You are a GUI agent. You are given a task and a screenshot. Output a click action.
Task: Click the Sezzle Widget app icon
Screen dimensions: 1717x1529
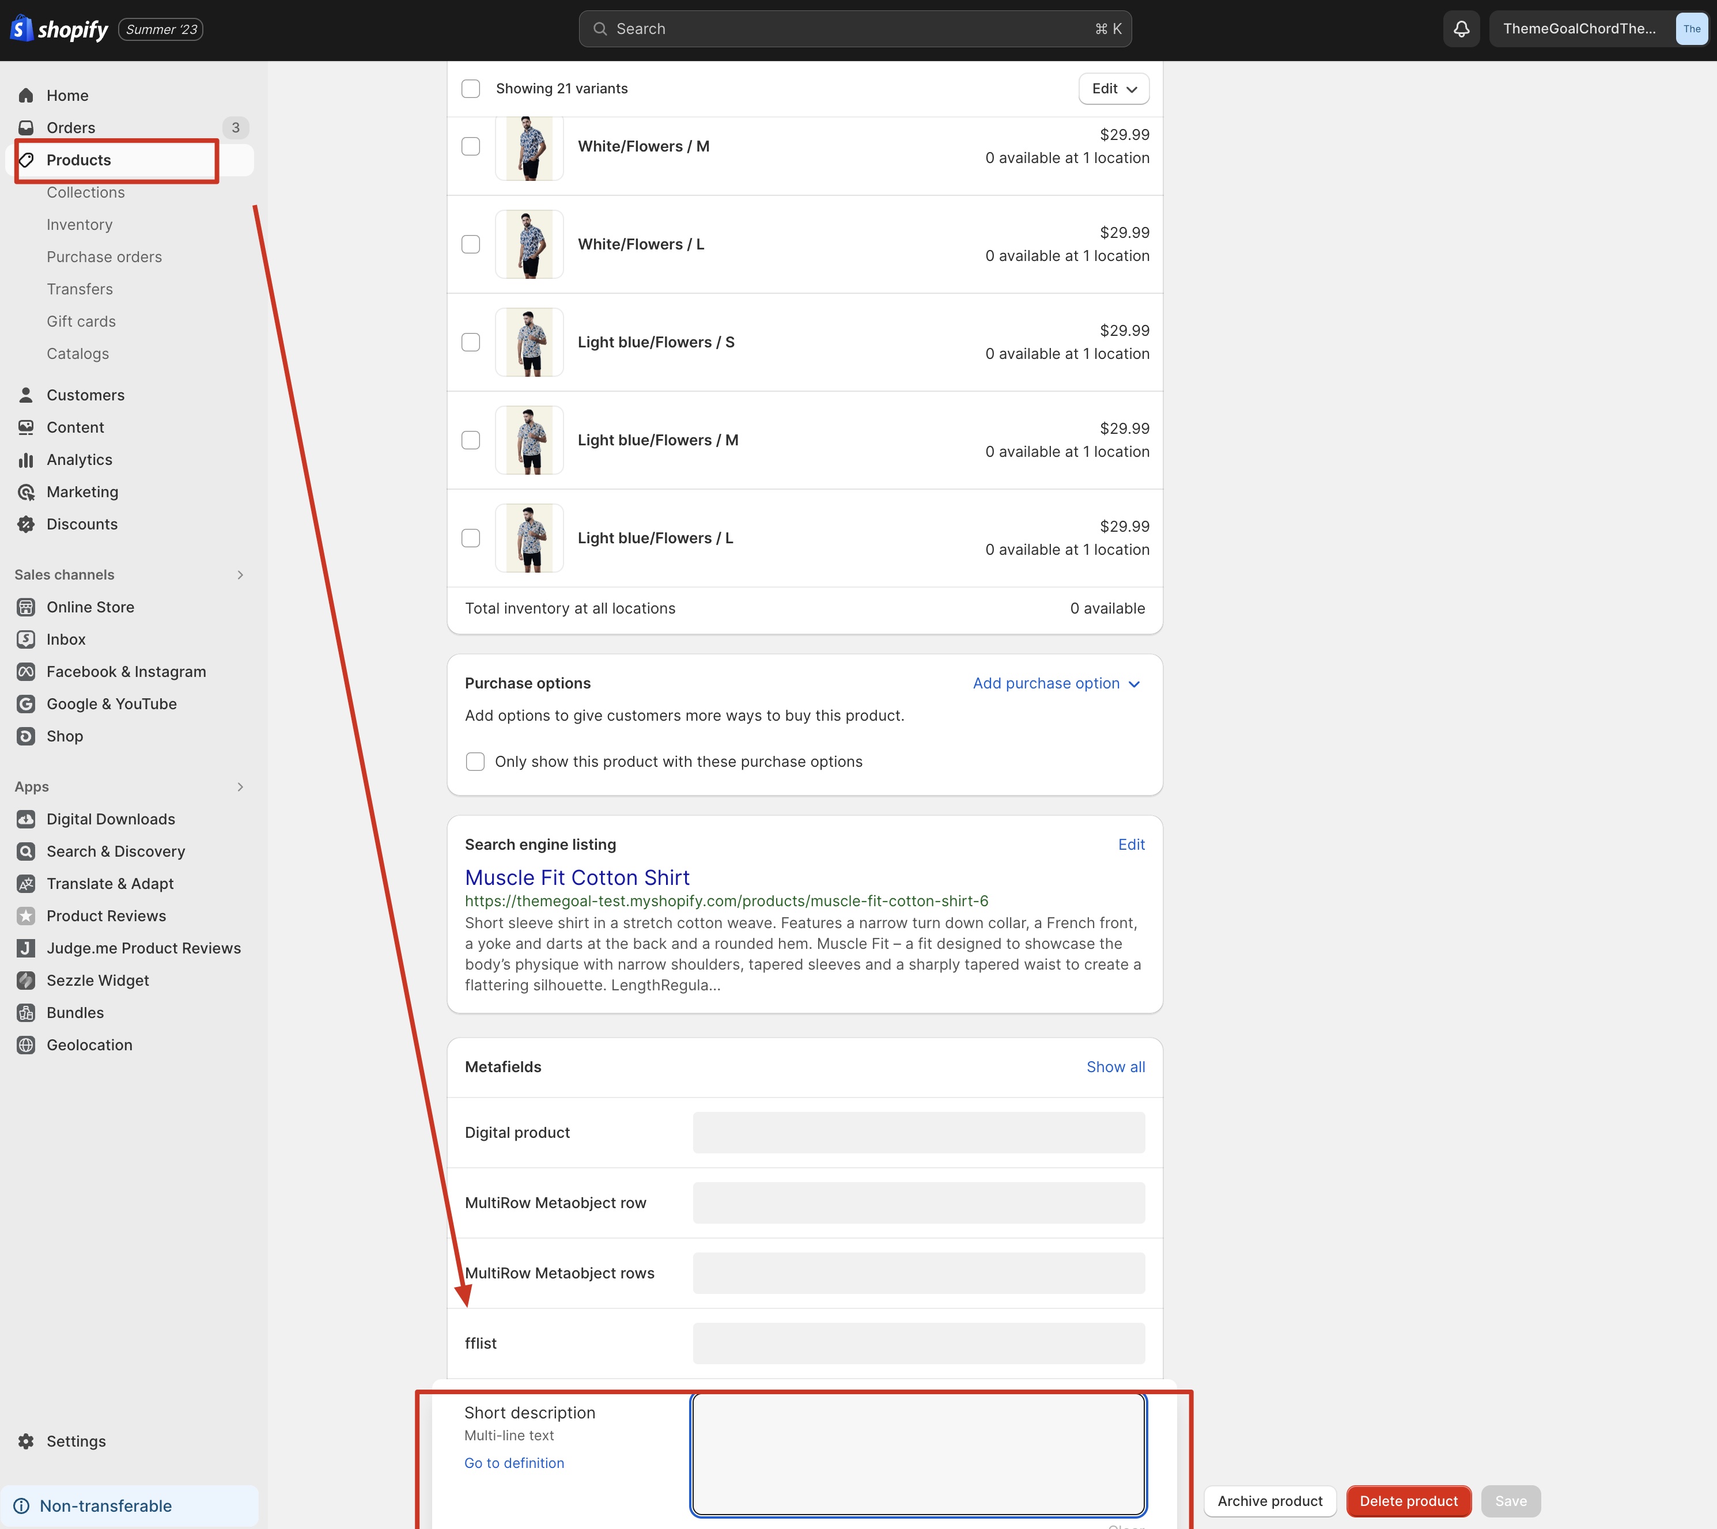click(26, 981)
